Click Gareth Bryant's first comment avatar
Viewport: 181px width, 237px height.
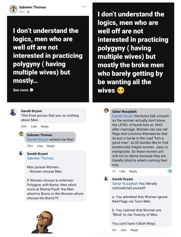point(14,112)
